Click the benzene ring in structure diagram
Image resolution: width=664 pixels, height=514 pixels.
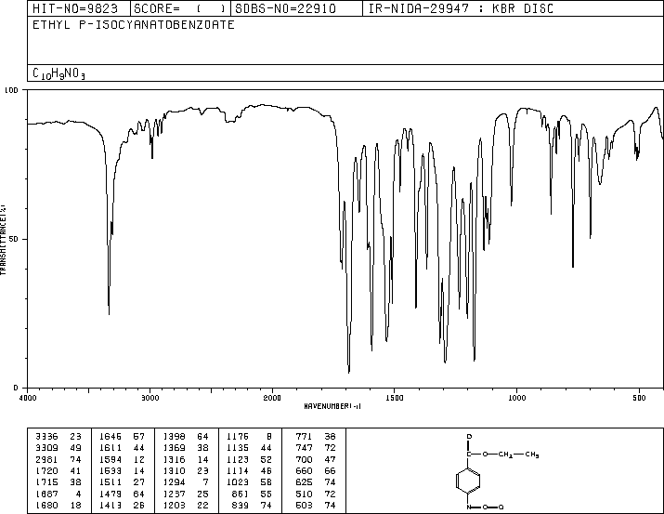(x=468, y=481)
